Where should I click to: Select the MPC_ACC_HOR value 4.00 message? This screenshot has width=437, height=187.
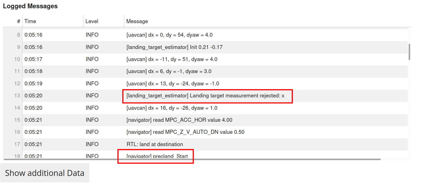[x=179, y=120]
